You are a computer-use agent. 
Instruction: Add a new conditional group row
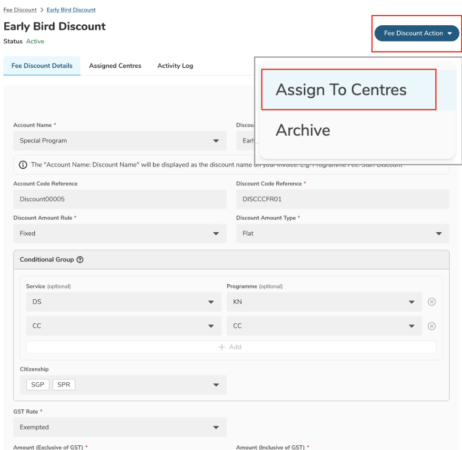(x=231, y=347)
